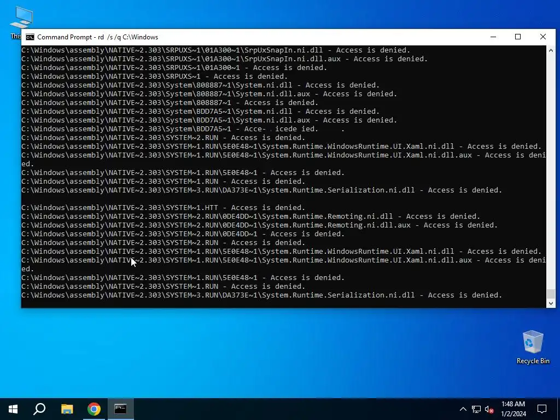Open taskbar search magnifier

(x=39, y=409)
